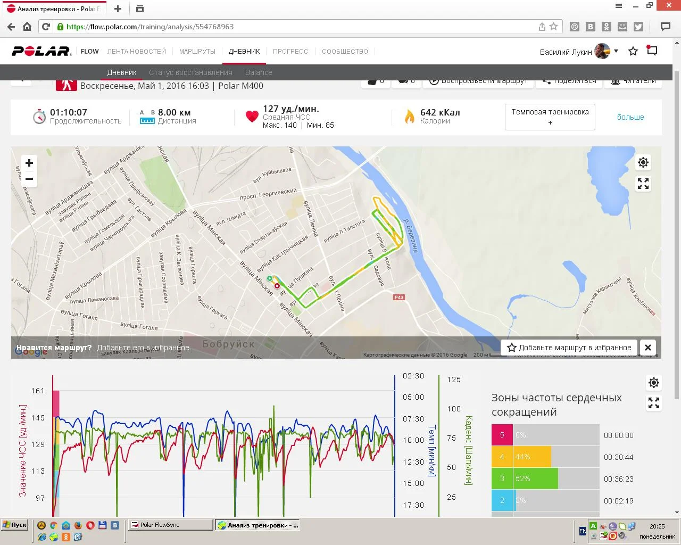Click the Polar logo
681x545 pixels.
tap(41, 52)
